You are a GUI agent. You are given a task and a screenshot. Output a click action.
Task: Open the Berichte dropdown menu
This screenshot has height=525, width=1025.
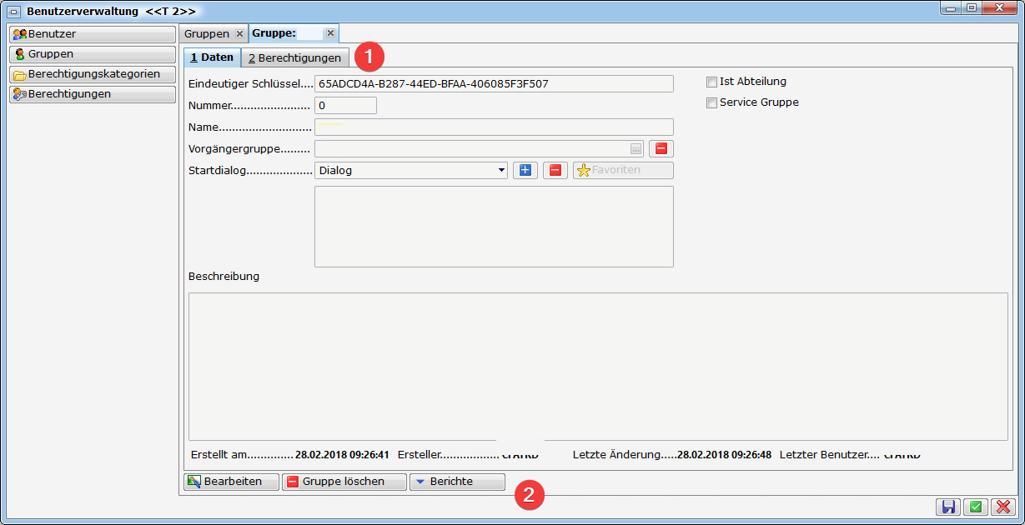click(x=457, y=482)
